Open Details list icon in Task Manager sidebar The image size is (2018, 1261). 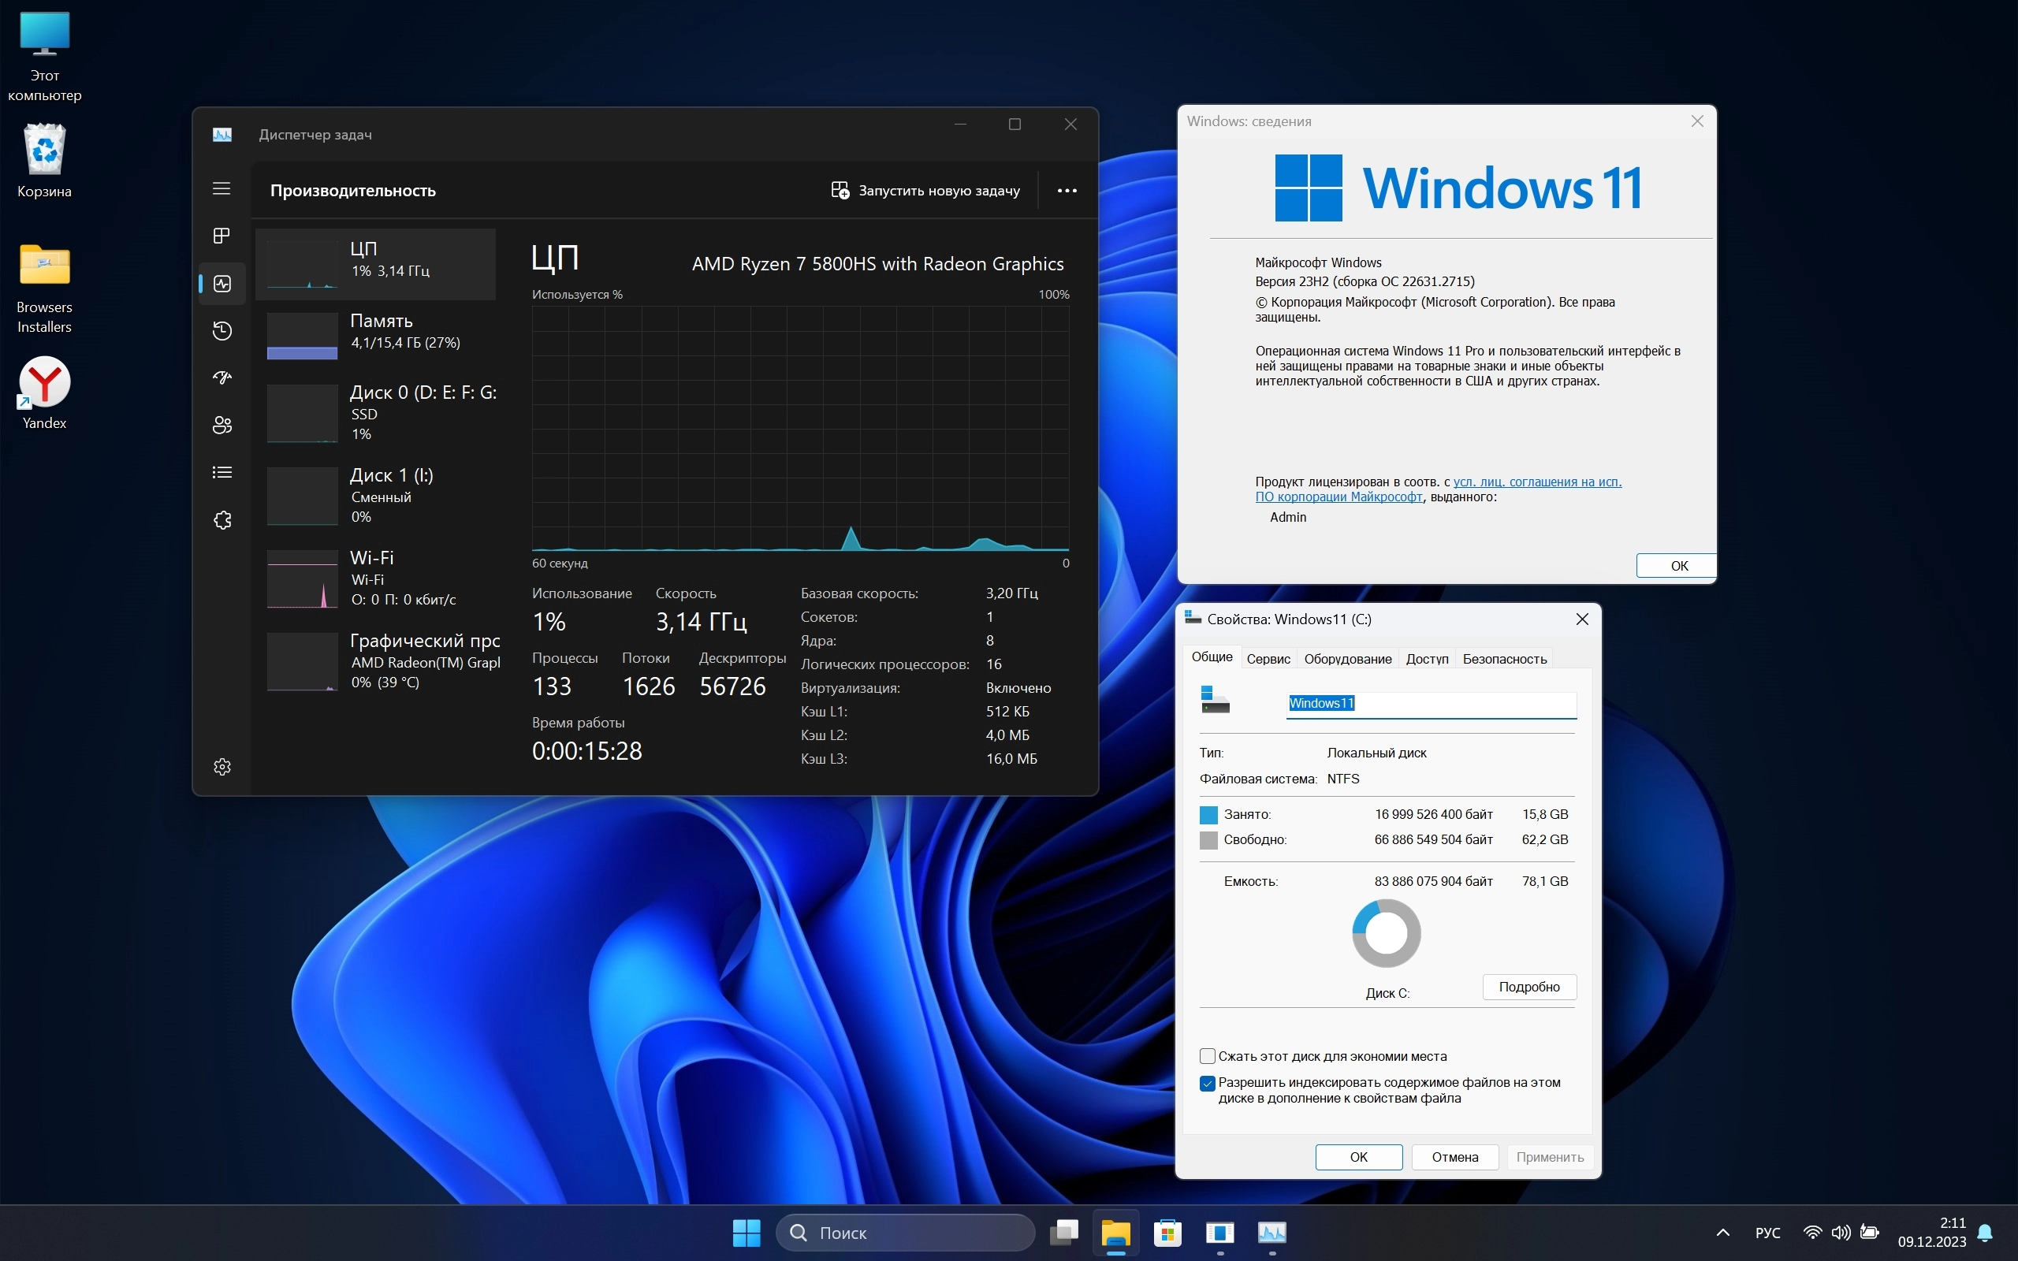pos(222,473)
